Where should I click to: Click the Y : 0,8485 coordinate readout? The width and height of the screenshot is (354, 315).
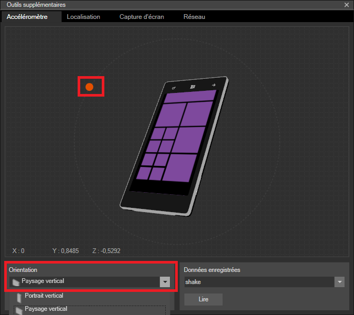coord(66,251)
